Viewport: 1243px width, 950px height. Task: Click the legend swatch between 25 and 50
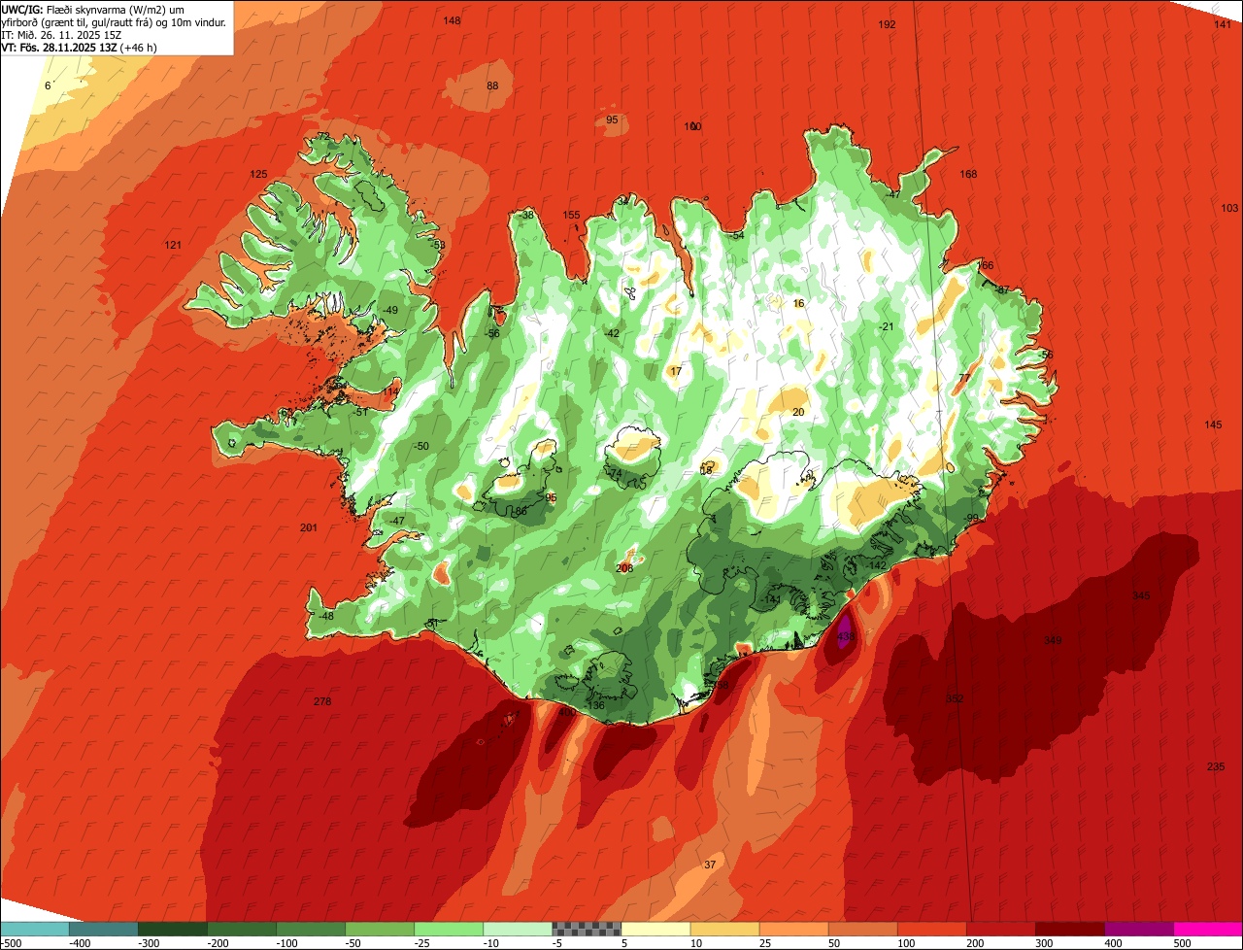click(x=793, y=929)
